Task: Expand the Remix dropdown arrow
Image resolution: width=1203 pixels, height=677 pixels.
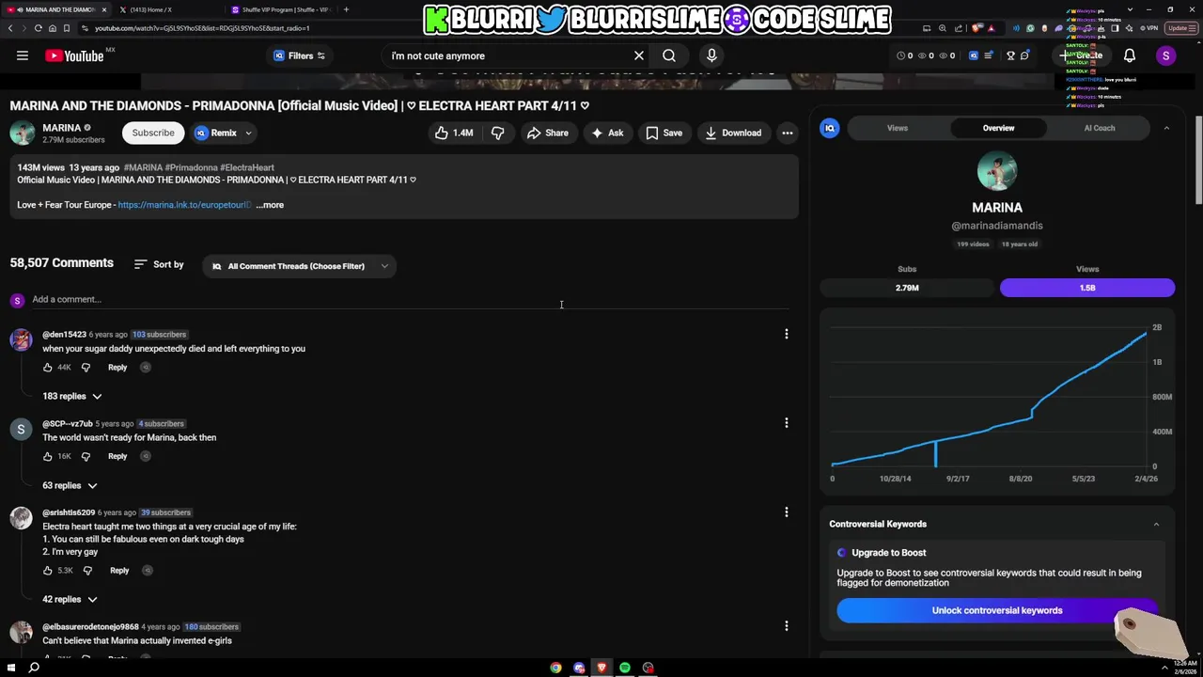Action: pos(248,134)
